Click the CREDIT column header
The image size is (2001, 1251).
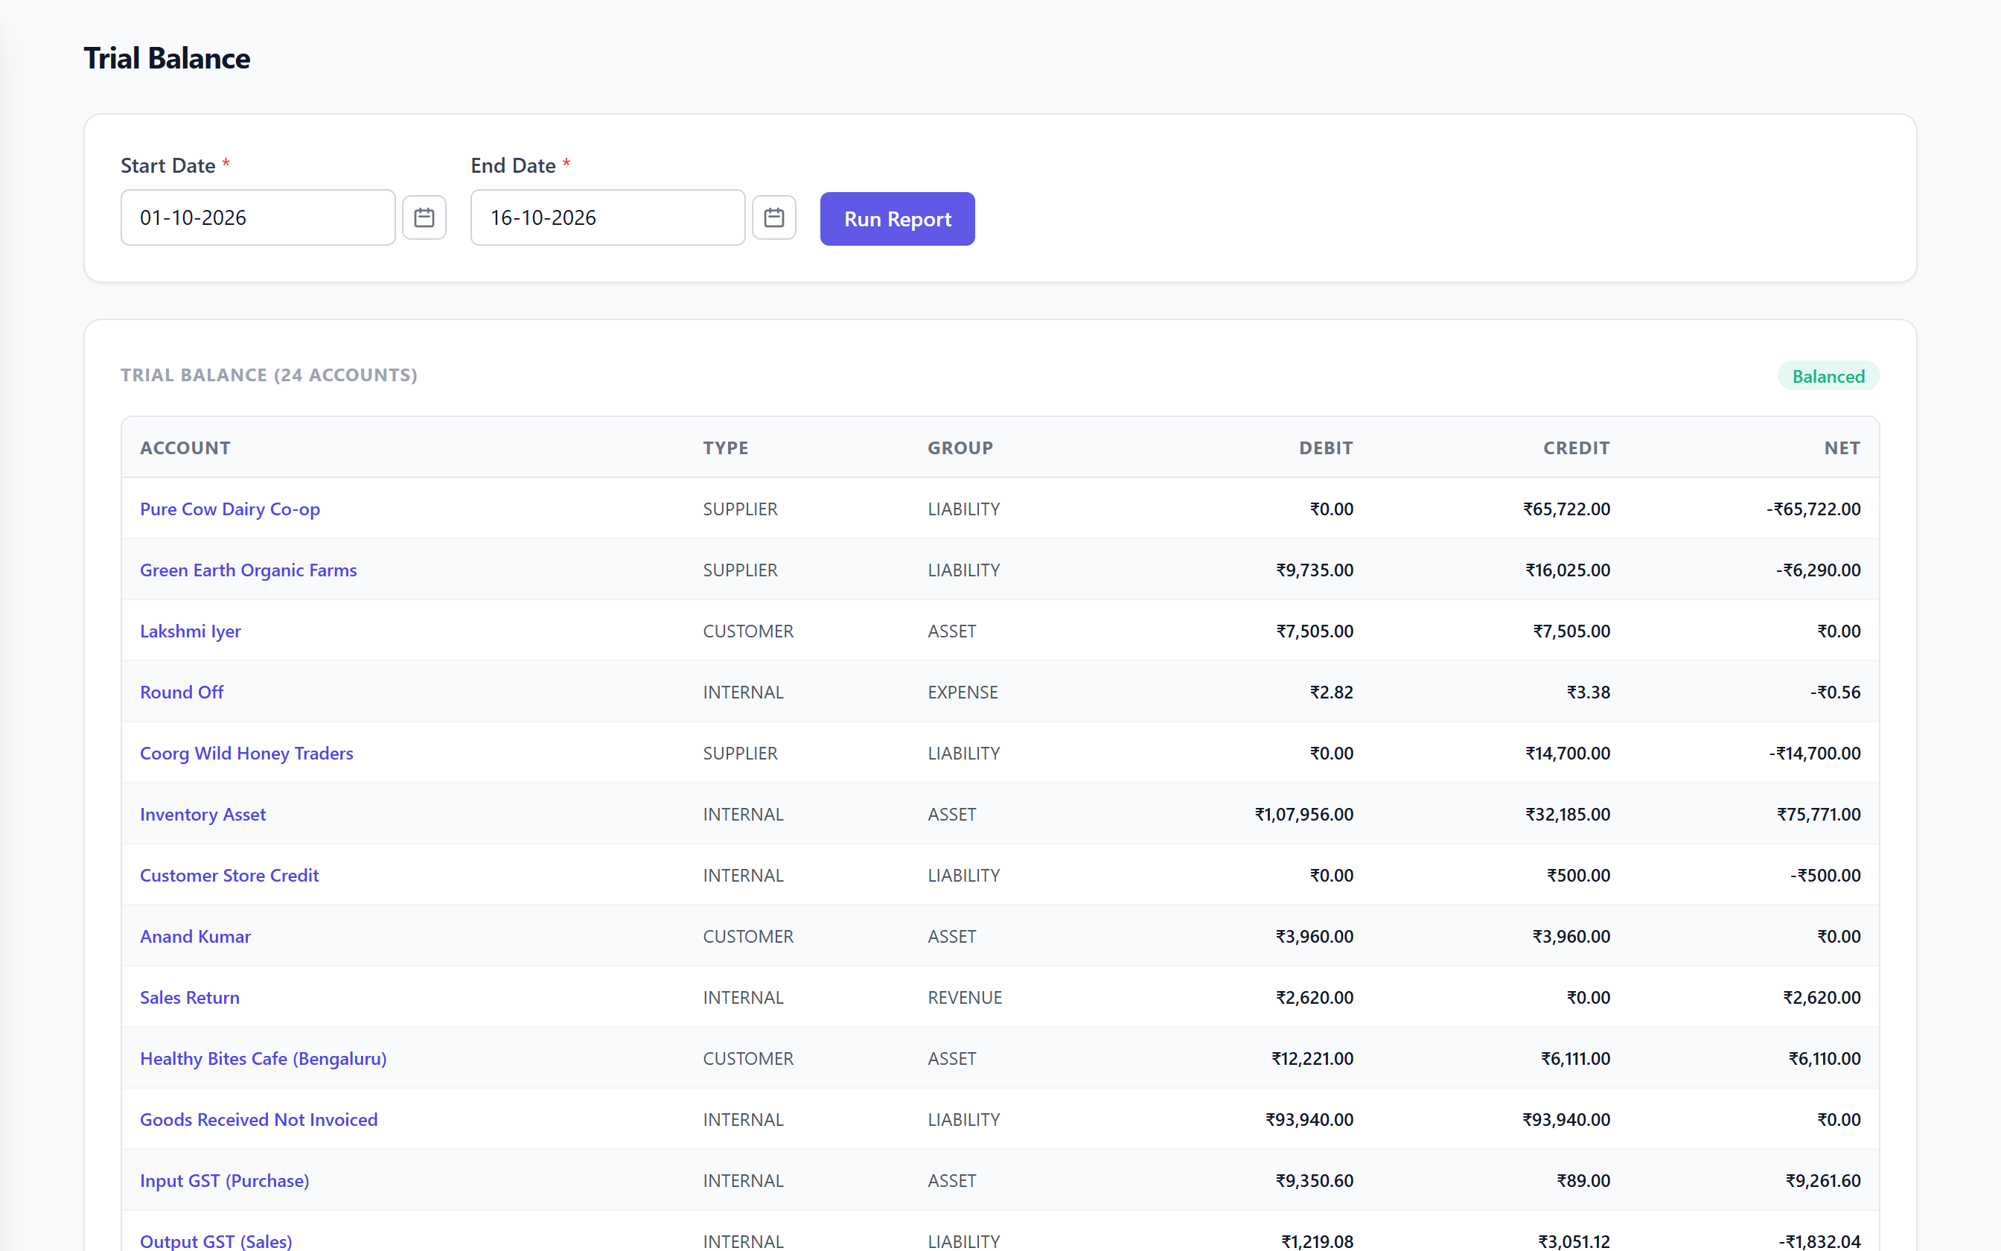[x=1576, y=448]
